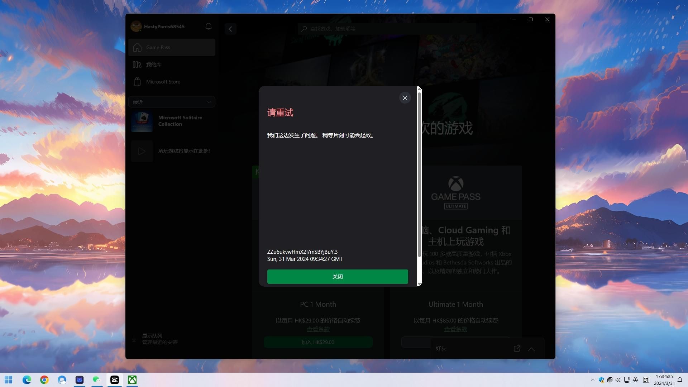Click the Game Pass Ultimate logo
Screen dimensions: 688x387
(x=456, y=193)
